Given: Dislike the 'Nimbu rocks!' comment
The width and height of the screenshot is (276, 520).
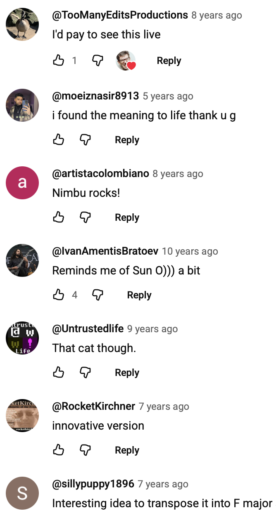Looking at the screenshot, I should click(x=85, y=217).
